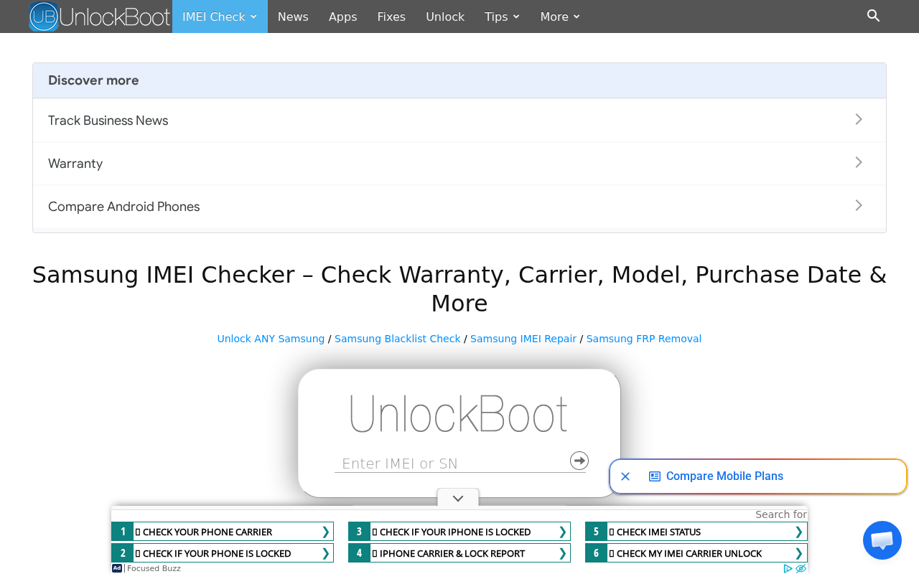919x574 pixels.
Task: Click the Focused Buzz advertiser label
Action: (154, 569)
